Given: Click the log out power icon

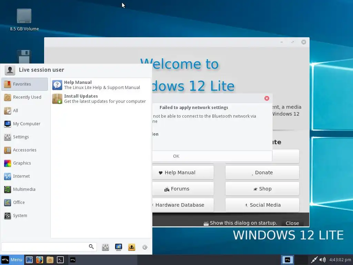Looking at the screenshot, I should [145, 247].
